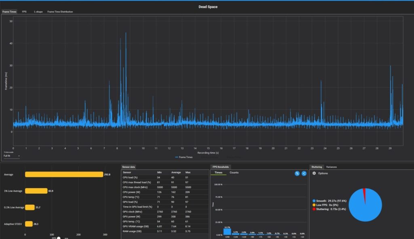The width and height of the screenshot is (414, 239).
Task: Click the blue Smooth legend dot
Action: click(x=314, y=201)
